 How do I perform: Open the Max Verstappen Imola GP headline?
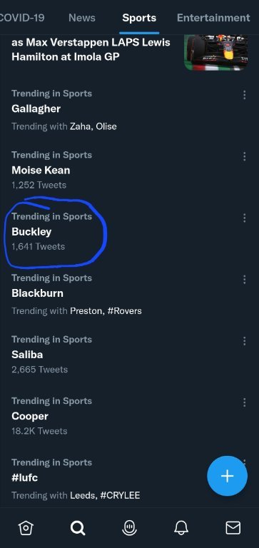point(91,49)
